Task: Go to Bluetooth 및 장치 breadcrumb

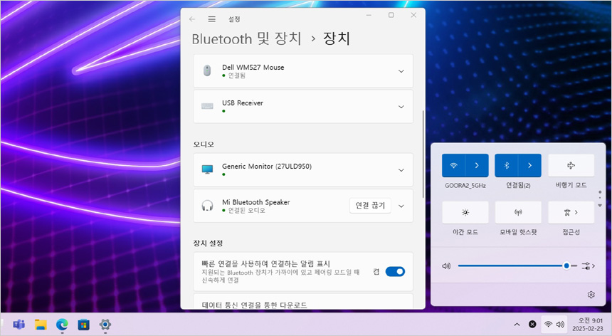Action: (x=247, y=38)
